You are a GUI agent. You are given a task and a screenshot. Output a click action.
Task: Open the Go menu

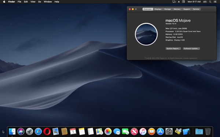point(40,2)
